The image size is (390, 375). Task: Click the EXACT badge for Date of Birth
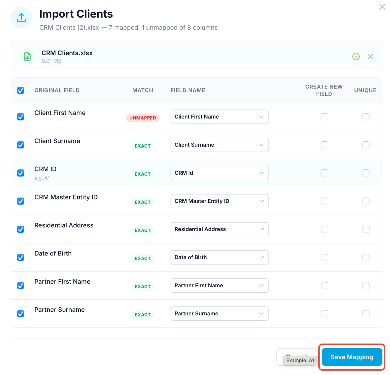(143, 258)
